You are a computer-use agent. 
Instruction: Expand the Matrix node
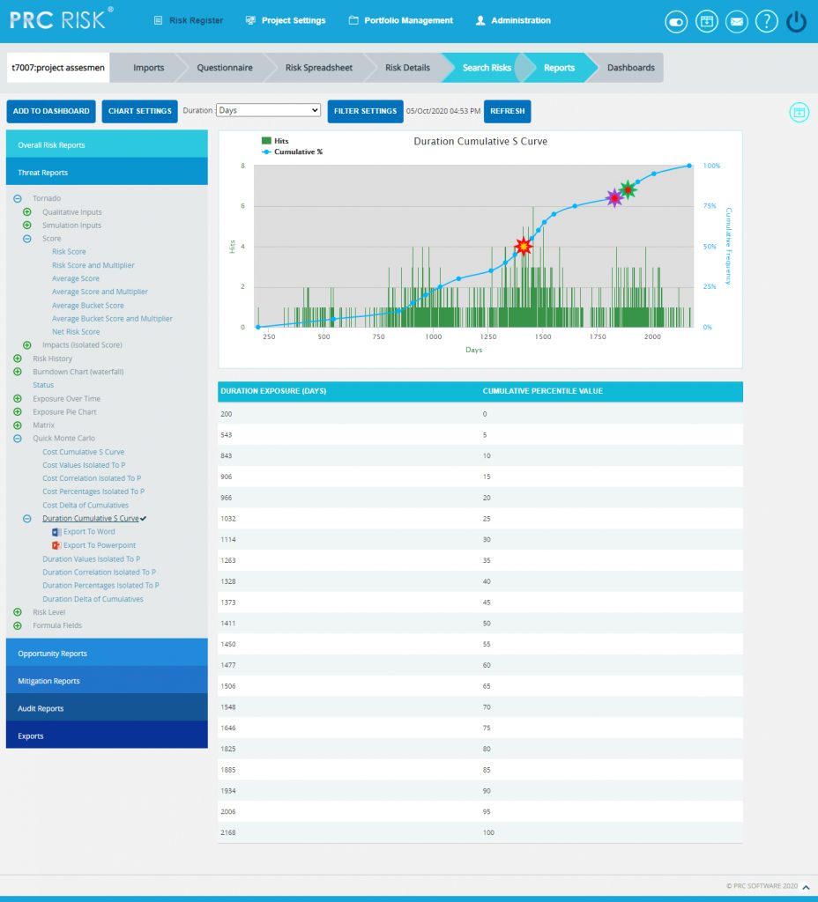point(18,425)
